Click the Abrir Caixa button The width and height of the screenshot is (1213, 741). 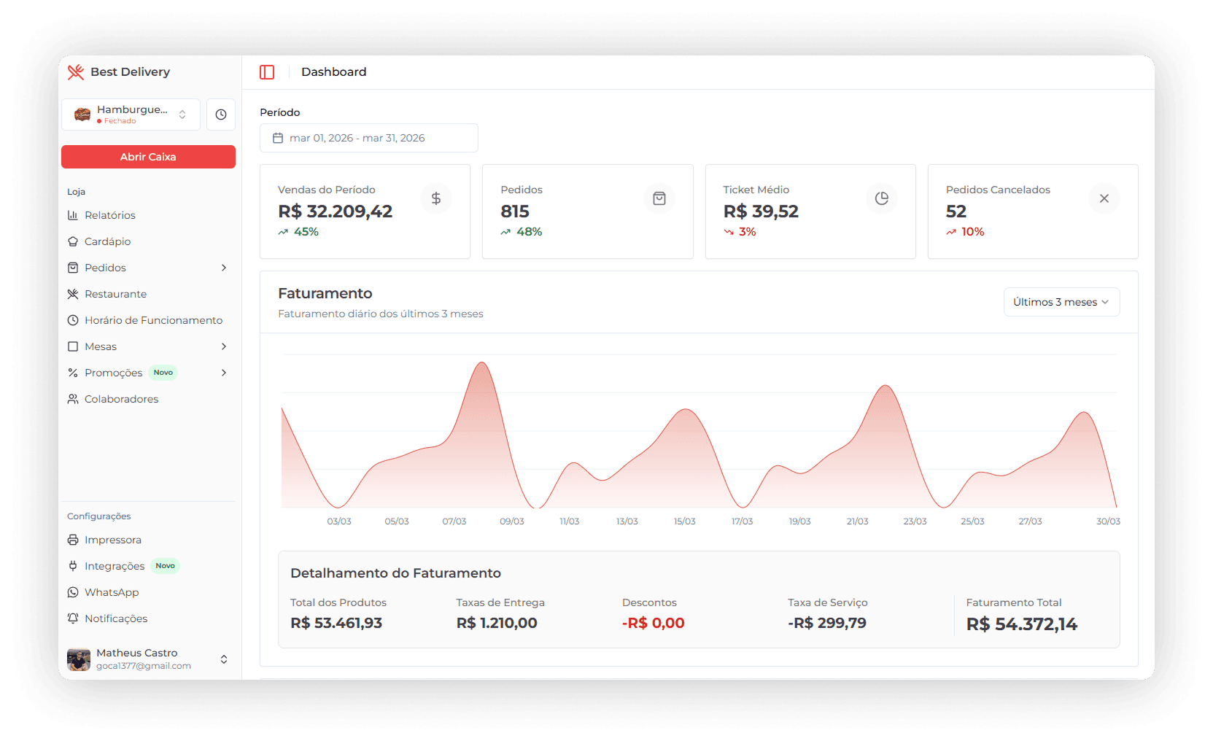coord(148,157)
